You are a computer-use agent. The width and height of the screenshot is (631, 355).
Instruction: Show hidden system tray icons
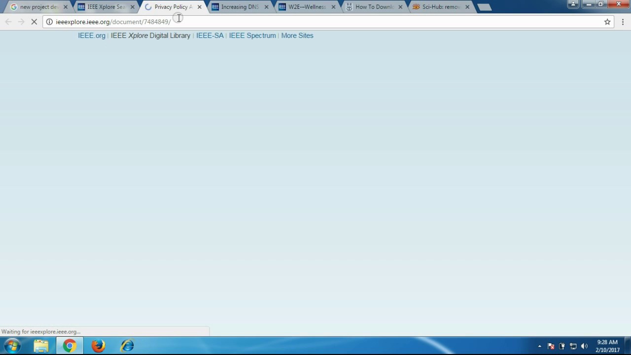[539, 346]
